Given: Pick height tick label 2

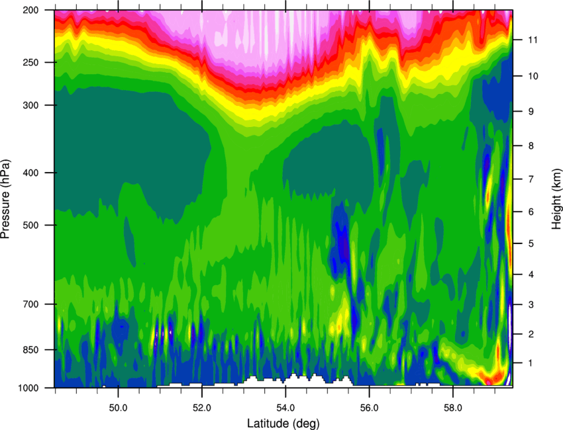Looking at the screenshot, I should pyautogui.click(x=531, y=334).
